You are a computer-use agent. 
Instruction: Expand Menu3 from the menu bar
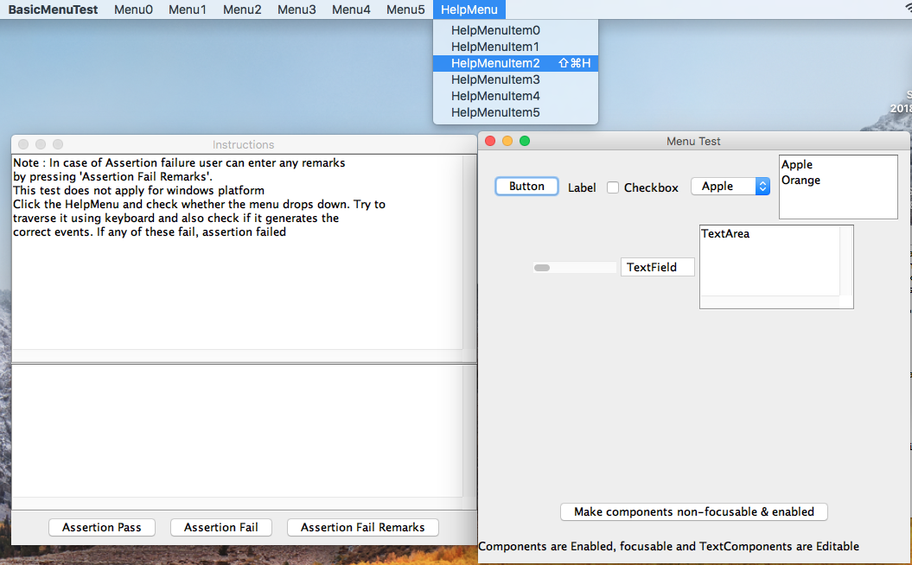coord(297,10)
